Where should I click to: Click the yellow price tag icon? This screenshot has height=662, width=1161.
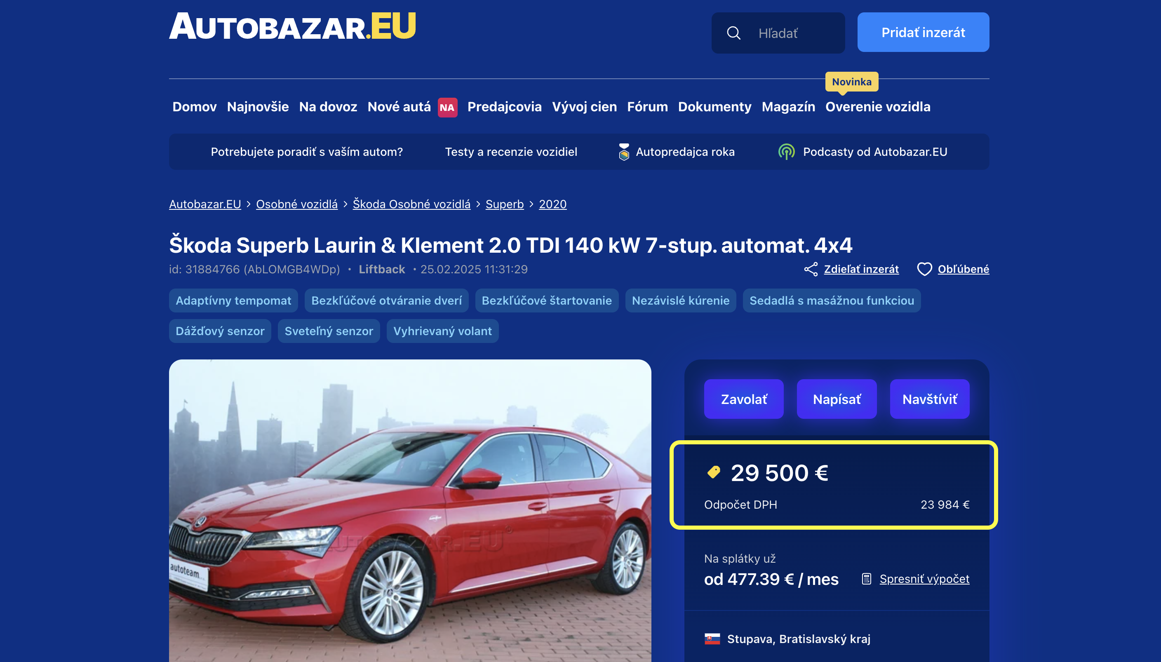714,472
